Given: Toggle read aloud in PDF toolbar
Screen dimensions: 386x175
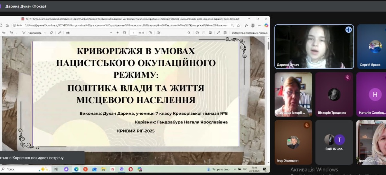Looking at the screenshot, I should 60,33.
